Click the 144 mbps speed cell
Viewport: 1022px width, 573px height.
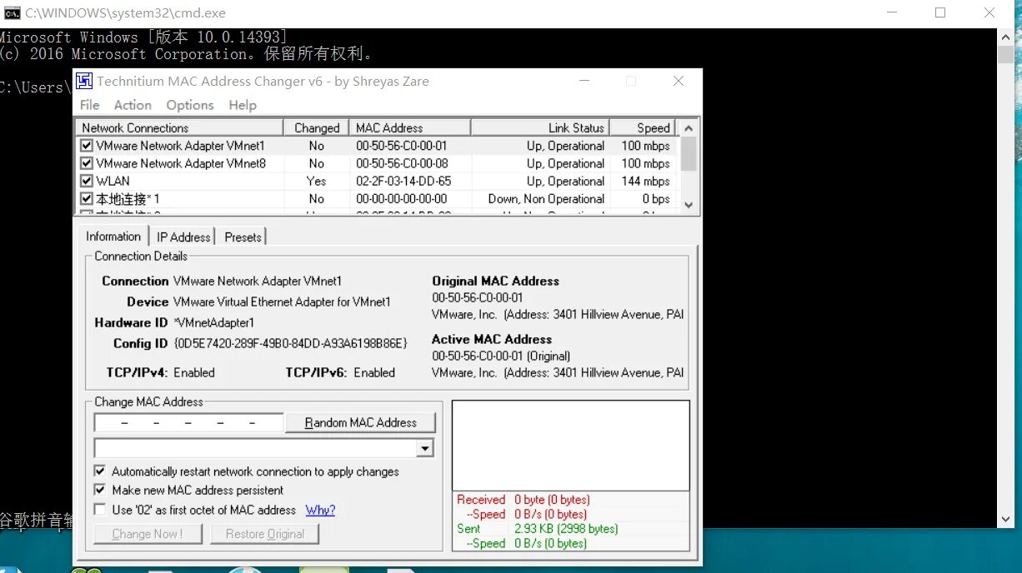point(645,181)
